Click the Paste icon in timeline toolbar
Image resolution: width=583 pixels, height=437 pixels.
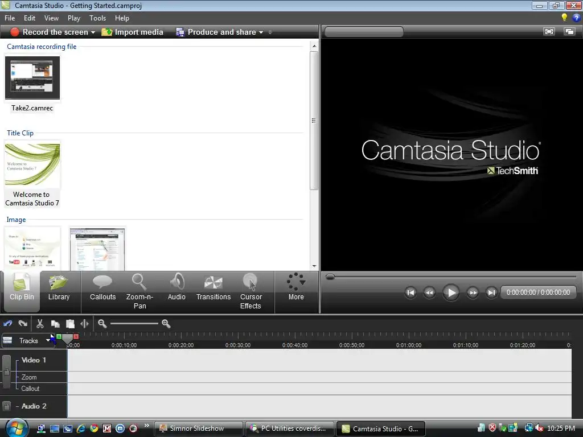click(x=70, y=324)
